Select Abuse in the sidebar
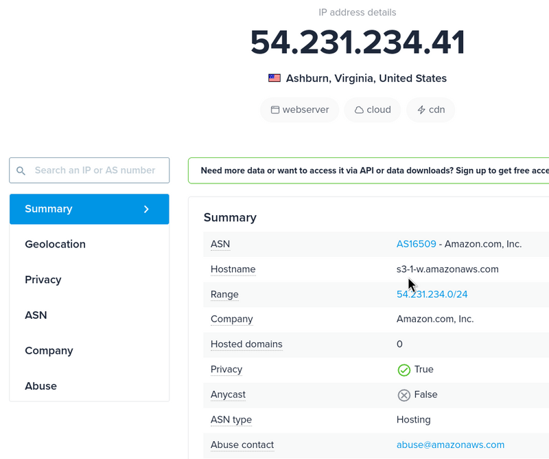The image size is (549, 459). click(x=41, y=386)
